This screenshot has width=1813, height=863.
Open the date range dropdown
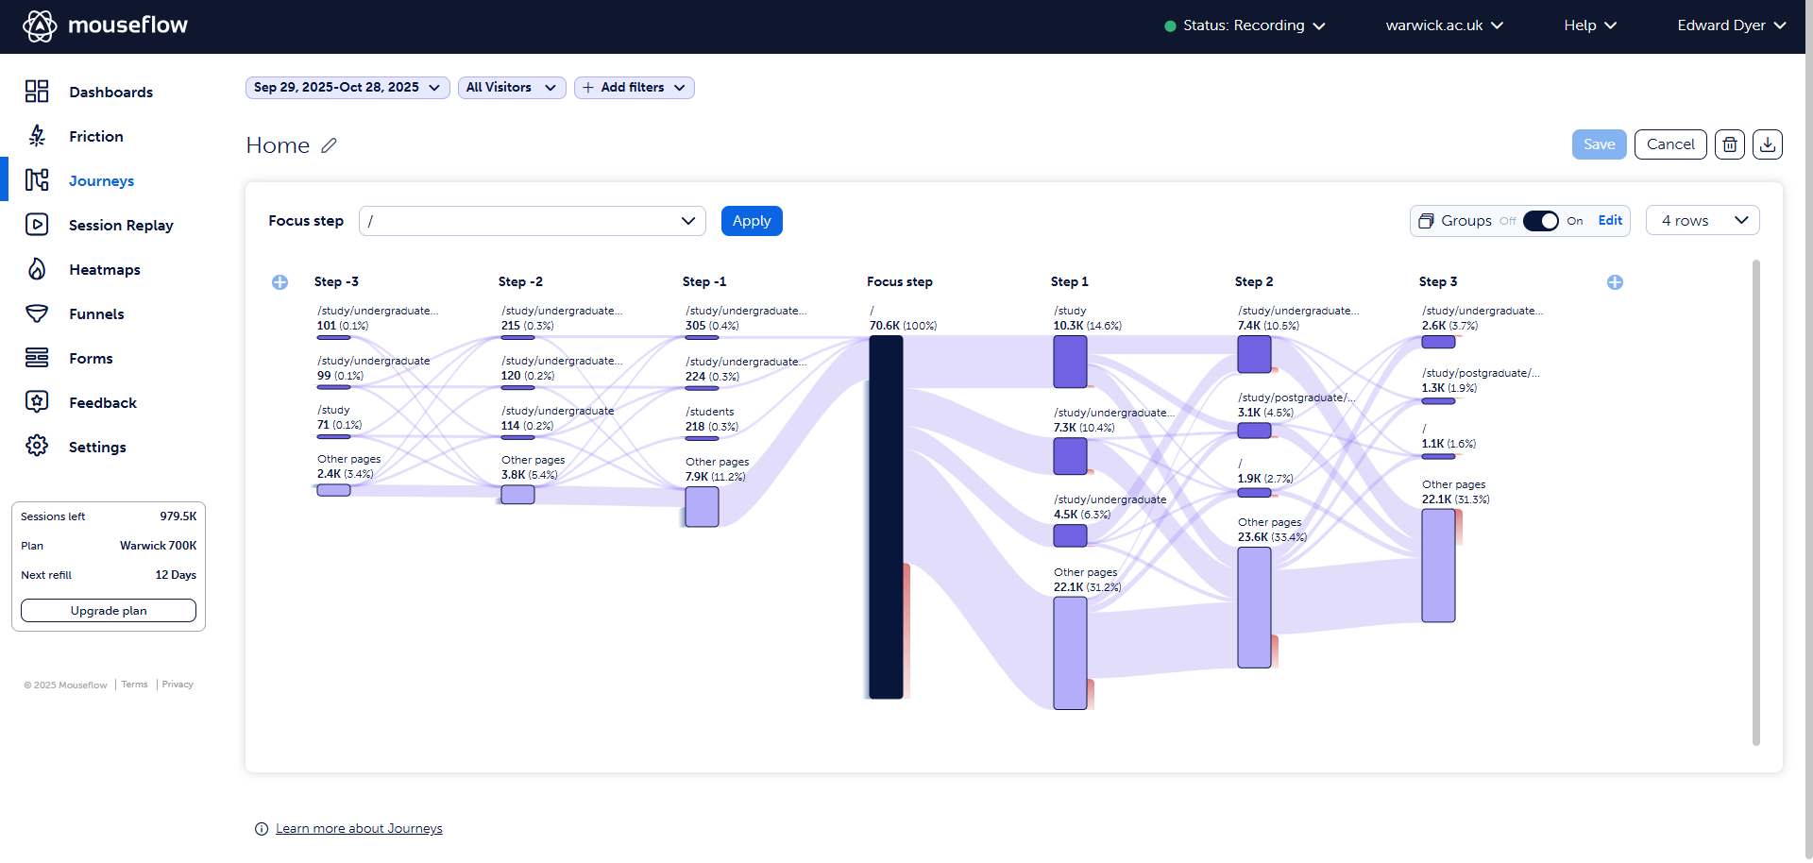point(347,88)
